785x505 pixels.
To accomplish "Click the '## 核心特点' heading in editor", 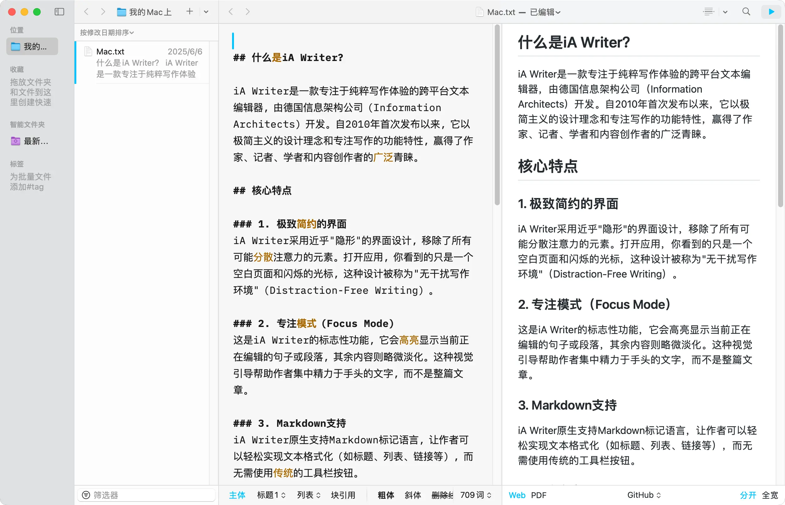I will (262, 191).
